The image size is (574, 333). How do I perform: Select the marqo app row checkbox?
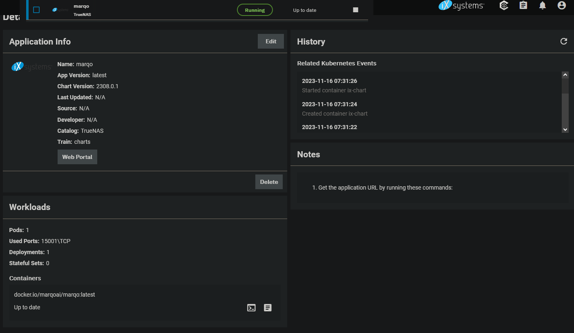(36, 10)
